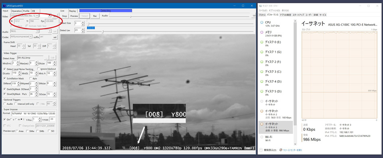Click the Stop button
The width and height of the screenshot is (383, 158).
coord(64,16)
